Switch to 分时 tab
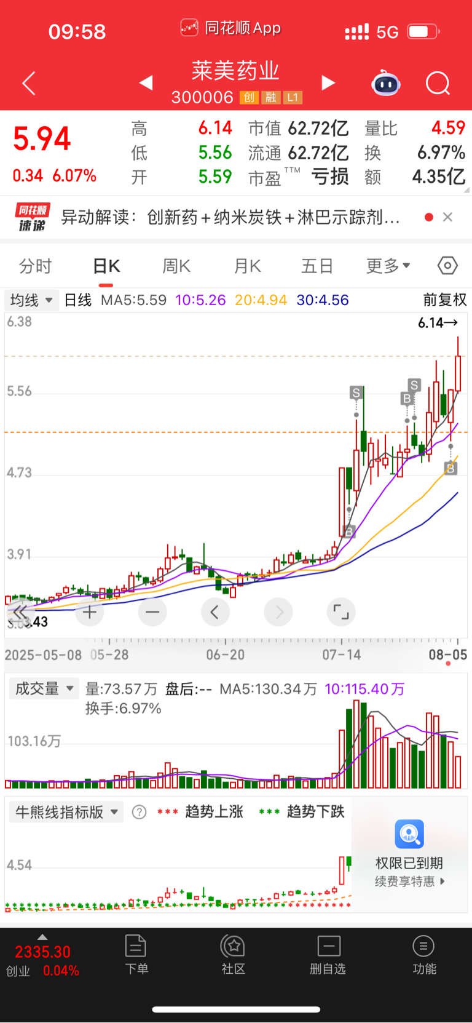 (36, 266)
